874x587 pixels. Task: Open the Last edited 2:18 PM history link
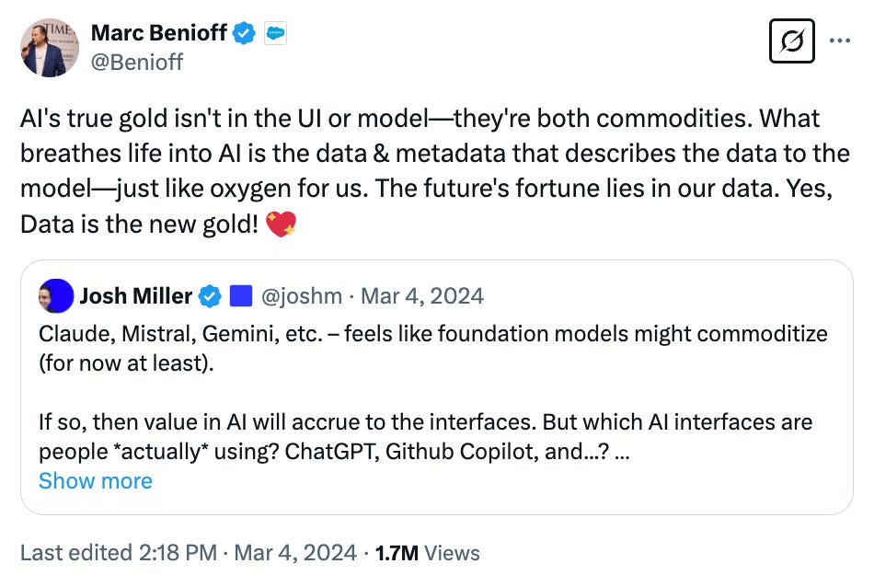click(118, 553)
